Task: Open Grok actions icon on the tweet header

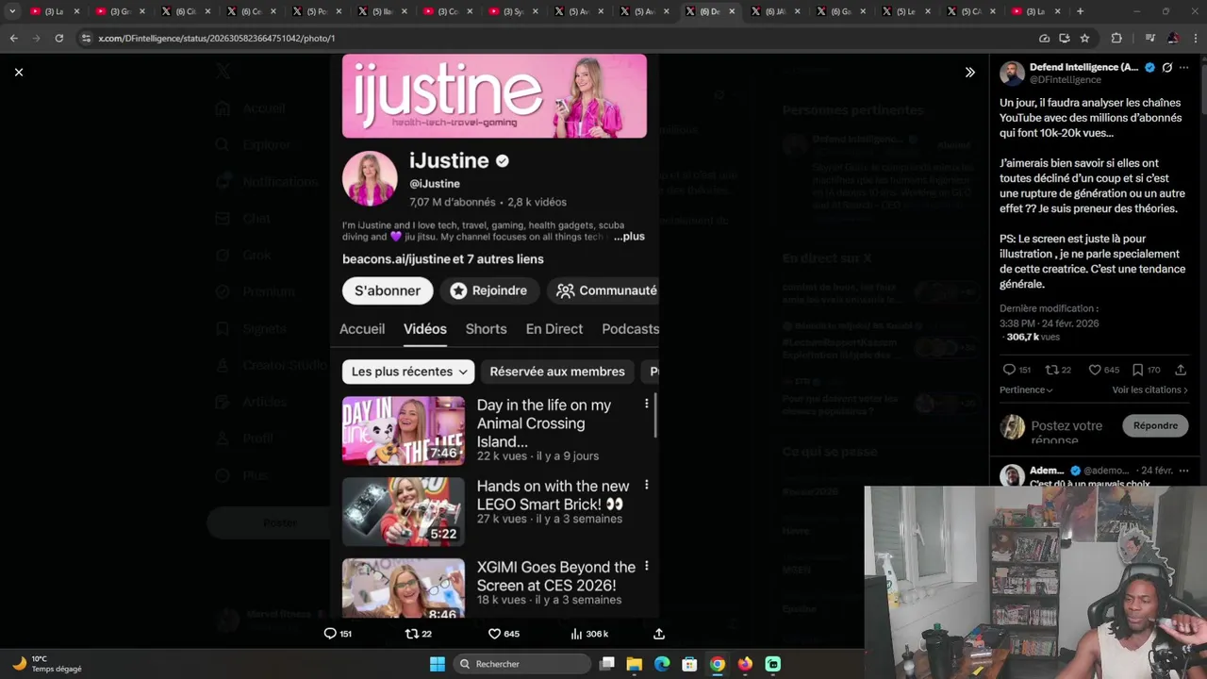Action: point(1167,68)
